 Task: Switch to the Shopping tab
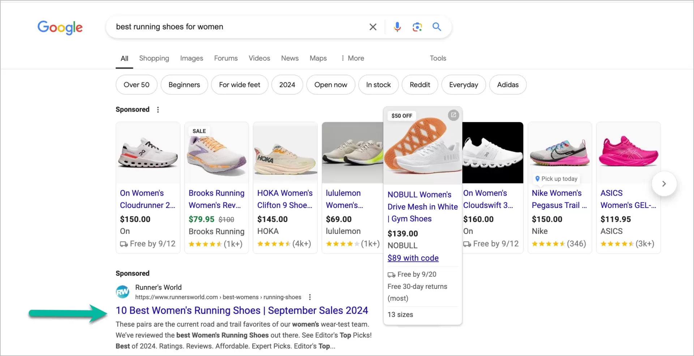pyautogui.click(x=154, y=58)
